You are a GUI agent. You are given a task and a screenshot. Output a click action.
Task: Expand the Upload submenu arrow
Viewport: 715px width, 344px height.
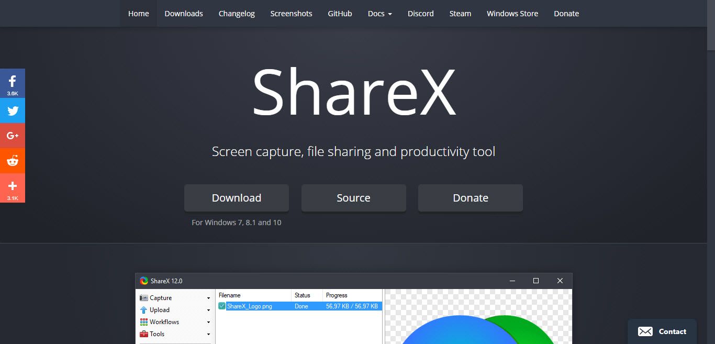(208, 310)
